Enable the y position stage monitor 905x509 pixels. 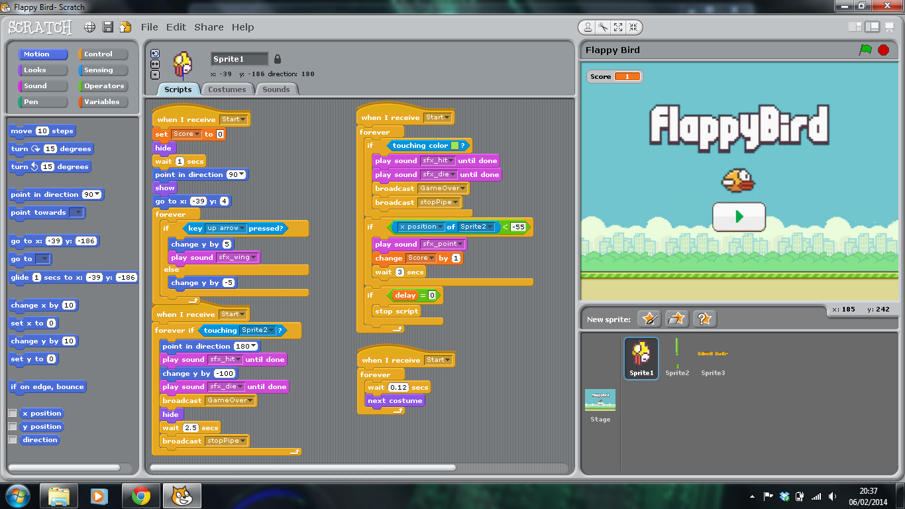tap(11, 426)
